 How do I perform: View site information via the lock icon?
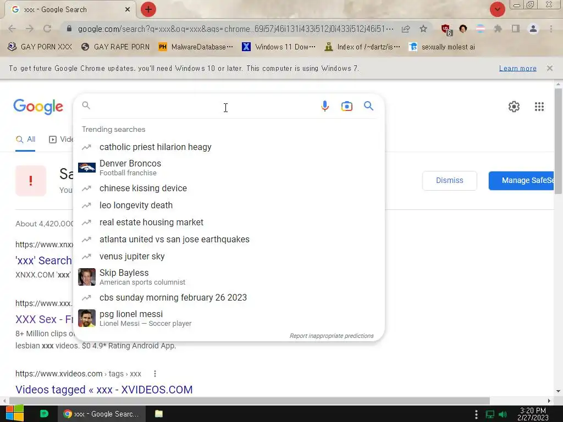pos(69,29)
